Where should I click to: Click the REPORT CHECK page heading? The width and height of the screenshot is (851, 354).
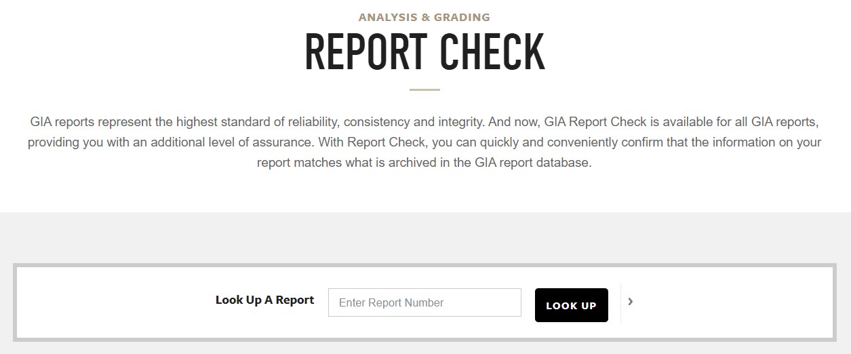[x=424, y=52]
